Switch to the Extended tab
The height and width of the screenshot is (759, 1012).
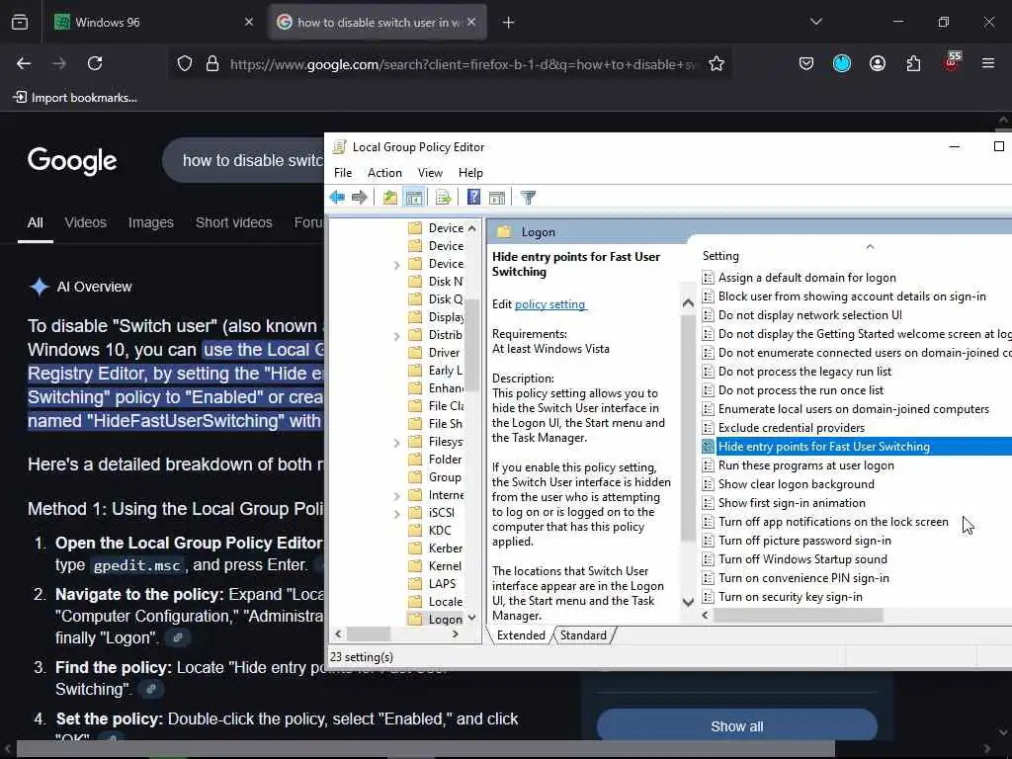tap(520, 635)
